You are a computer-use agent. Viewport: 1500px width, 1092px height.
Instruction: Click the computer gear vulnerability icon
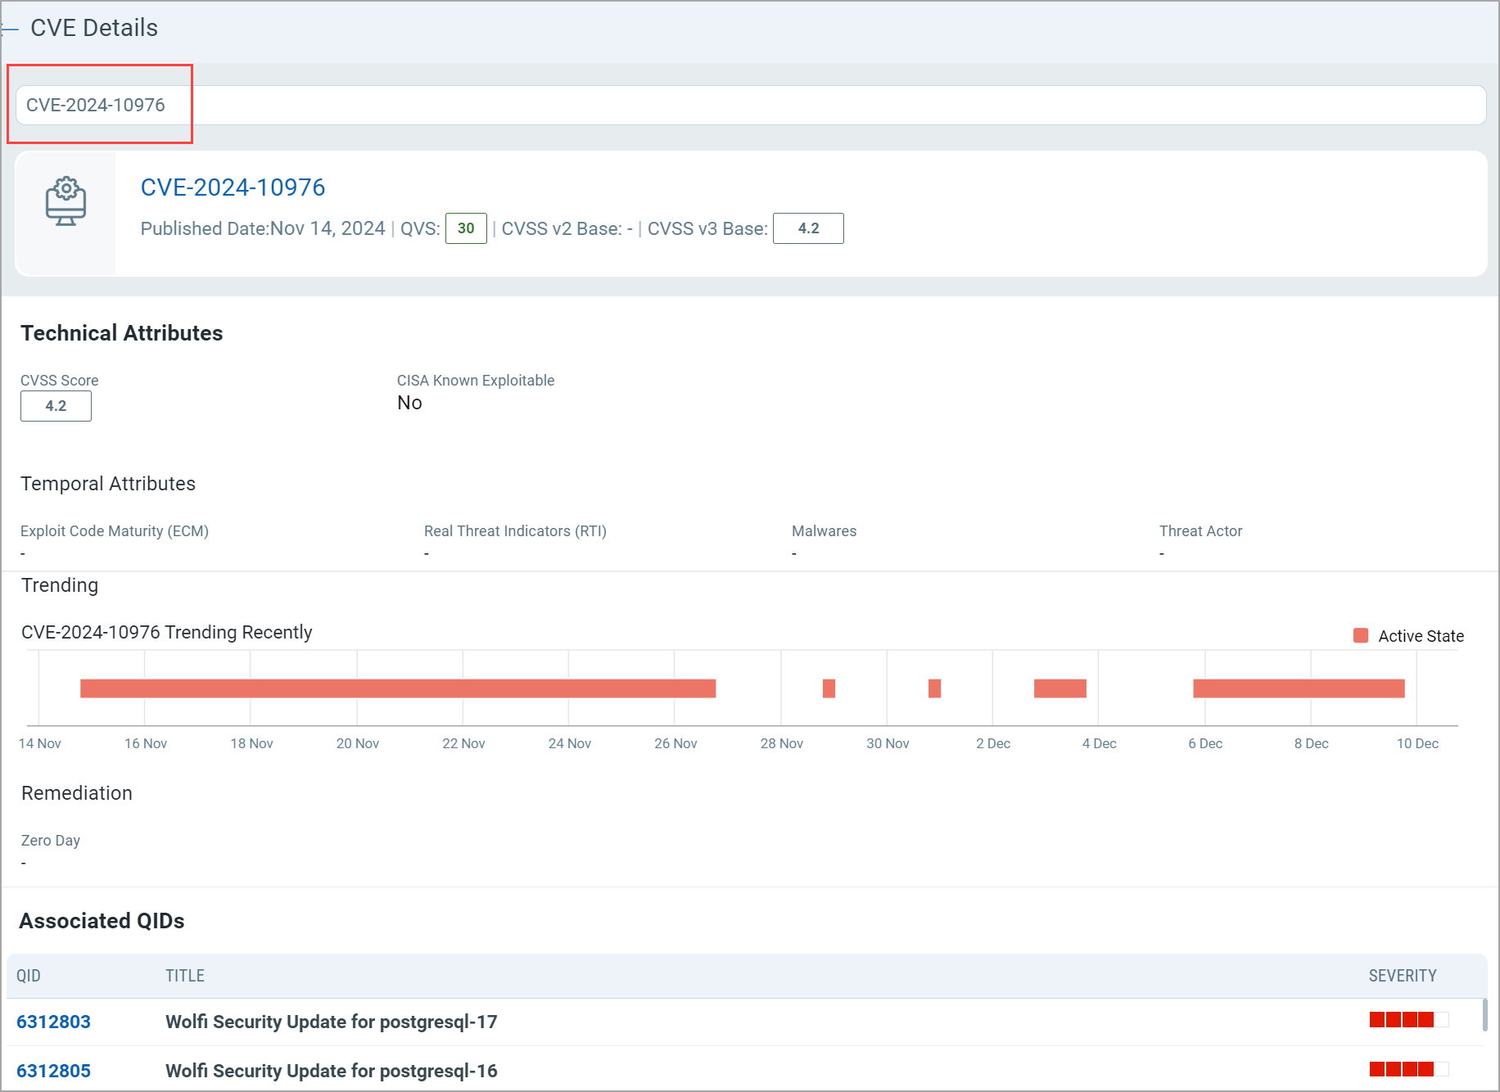(66, 201)
